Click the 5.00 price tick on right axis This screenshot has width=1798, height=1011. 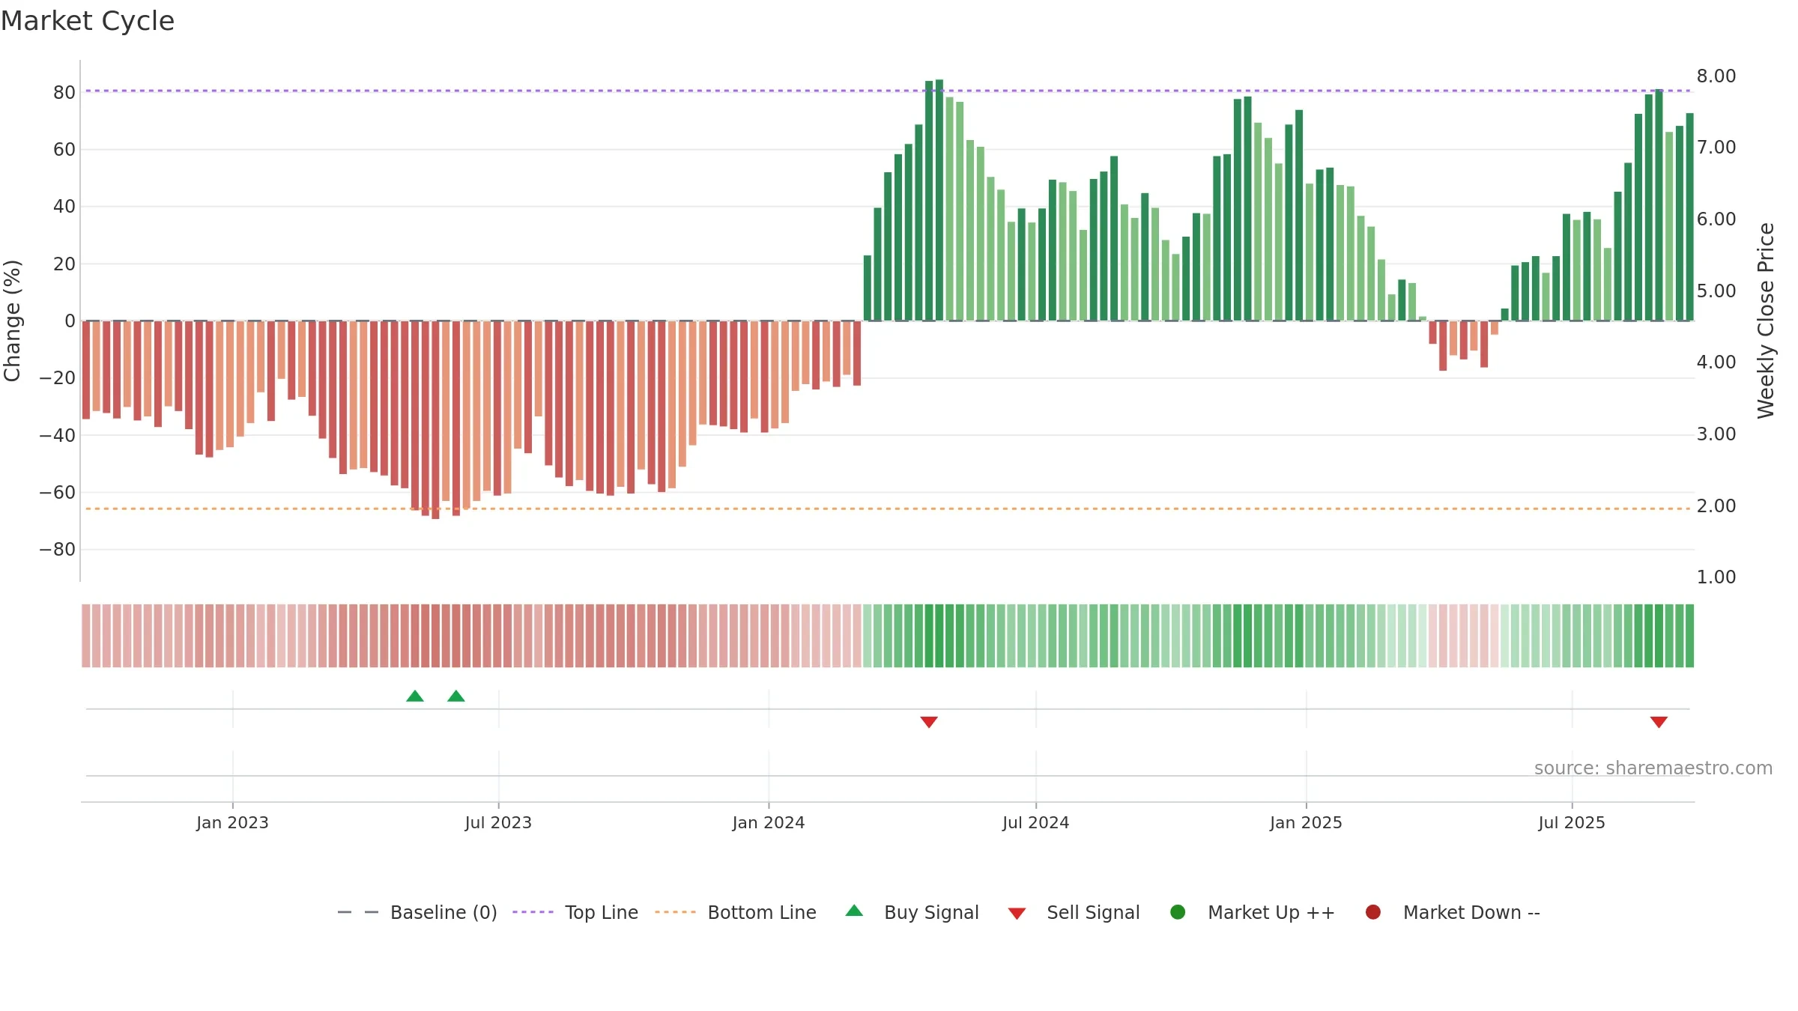click(x=1716, y=291)
